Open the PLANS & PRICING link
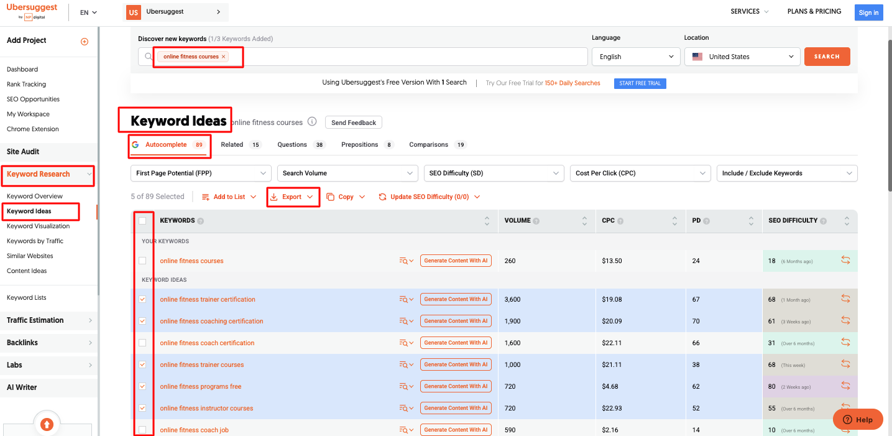 tap(814, 11)
